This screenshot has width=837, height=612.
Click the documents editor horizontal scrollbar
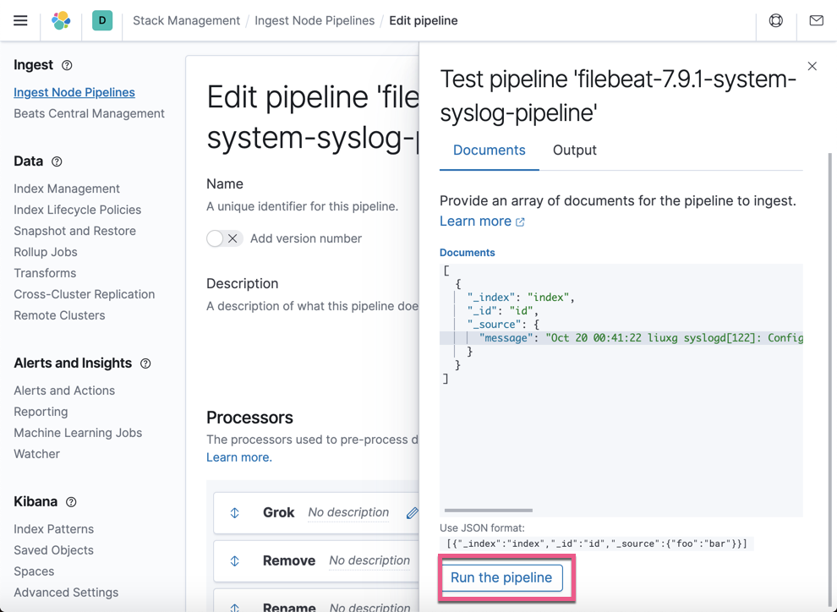pyautogui.click(x=489, y=511)
